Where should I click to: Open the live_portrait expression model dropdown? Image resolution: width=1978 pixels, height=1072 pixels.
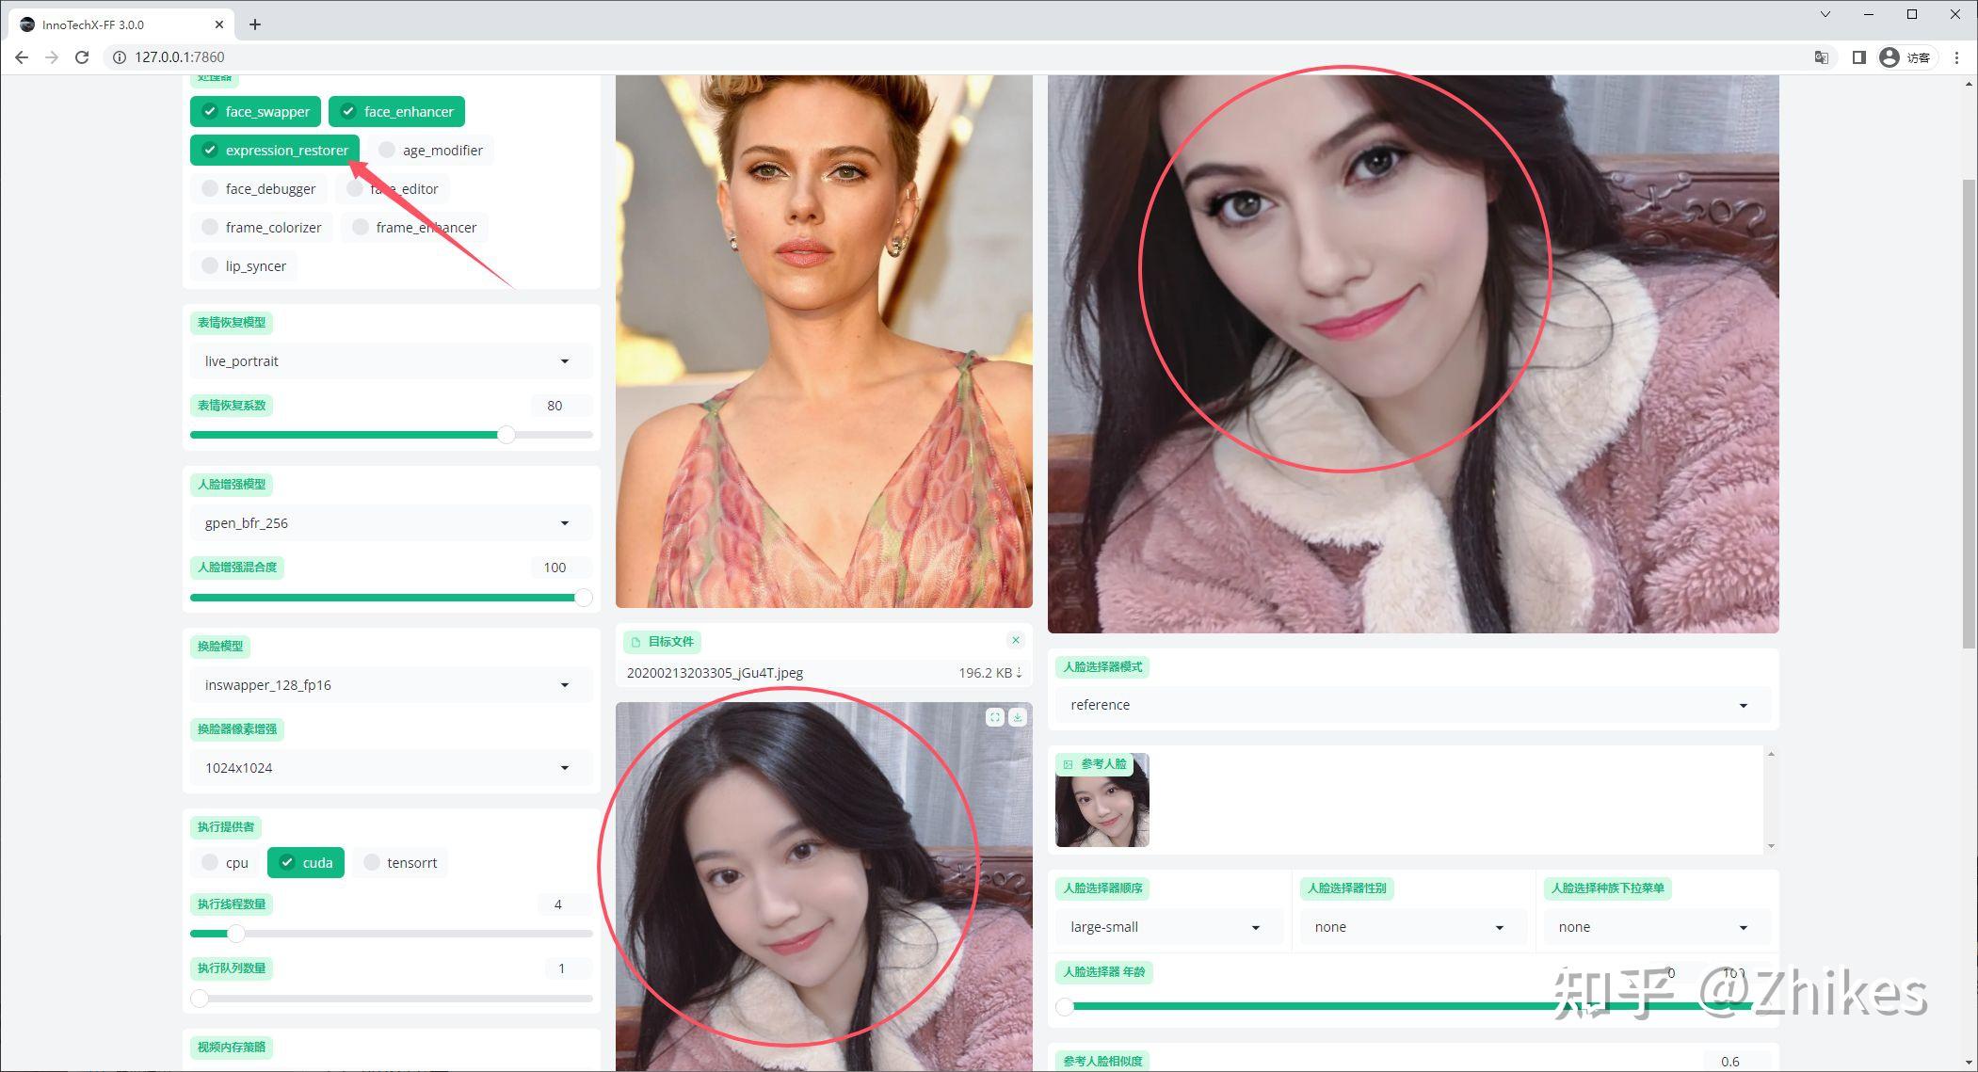(x=391, y=361)
